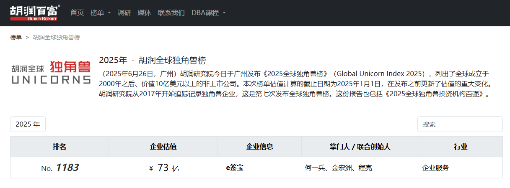510x188 pixels.
Task: Select 媒体 in the top navigation
Action: coord(144,13)
